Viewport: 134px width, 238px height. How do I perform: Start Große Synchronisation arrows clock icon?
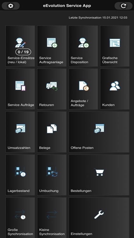click(x=20, y=215)
